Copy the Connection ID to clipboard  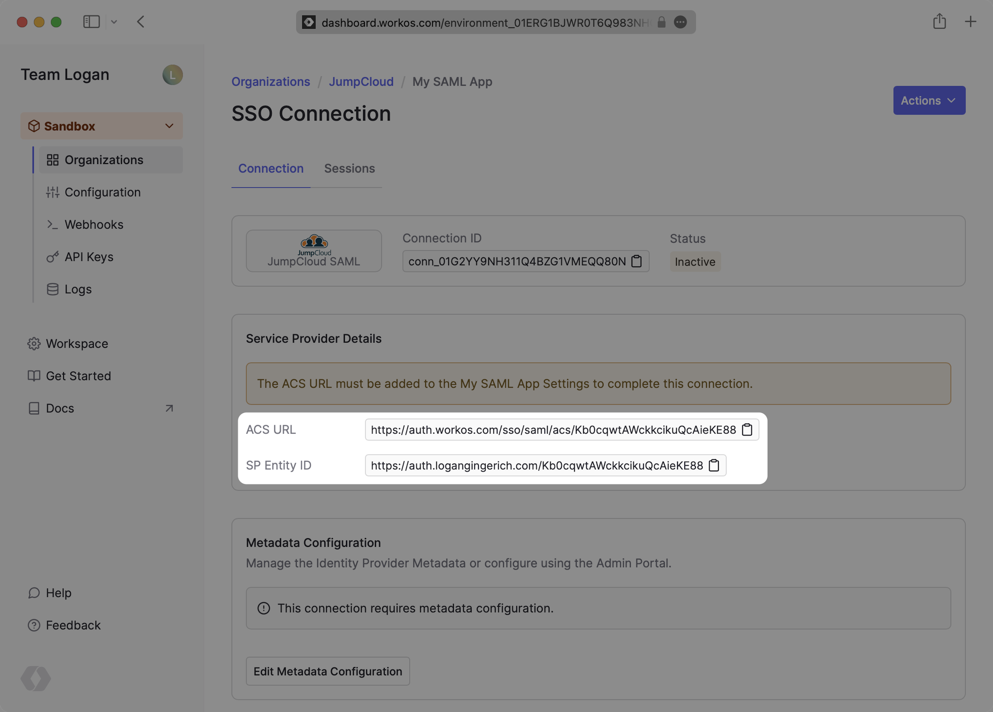pyautogui.click(x=636, y=261)
